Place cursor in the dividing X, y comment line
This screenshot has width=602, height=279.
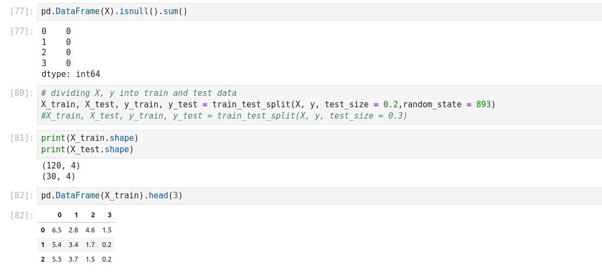coord(139,93)
